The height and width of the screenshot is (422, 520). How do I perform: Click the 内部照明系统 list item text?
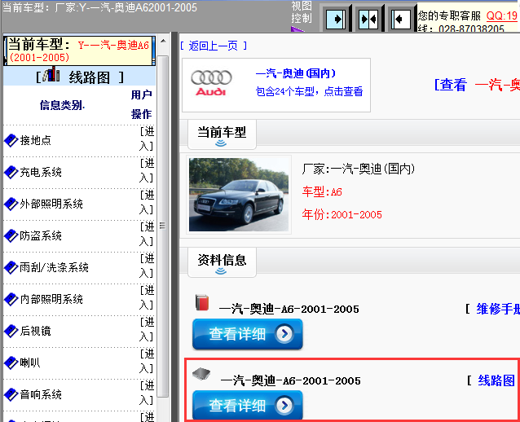pos(51,299)
